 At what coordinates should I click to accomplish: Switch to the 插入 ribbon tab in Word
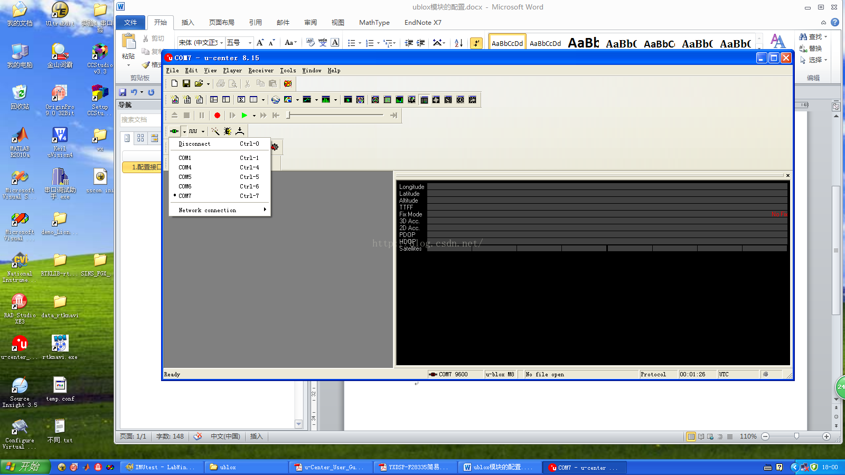click(x=187, y=23)
